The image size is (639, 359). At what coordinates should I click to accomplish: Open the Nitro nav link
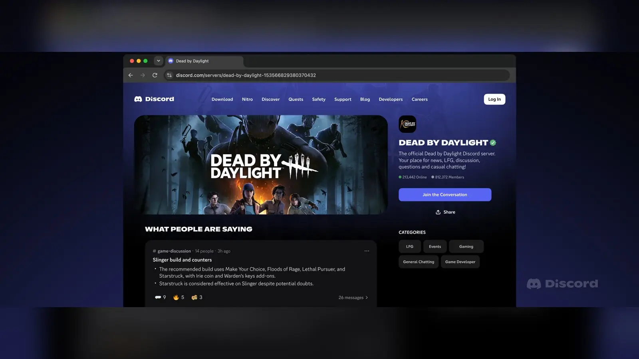tap(247, 99)
